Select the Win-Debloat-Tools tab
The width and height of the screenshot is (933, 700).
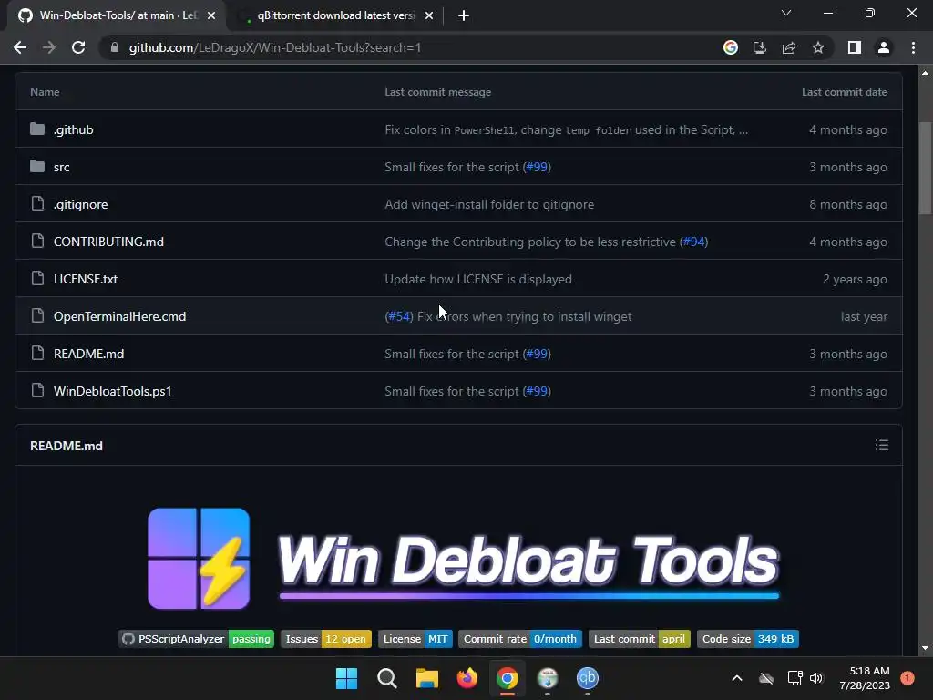click(116, 16)
